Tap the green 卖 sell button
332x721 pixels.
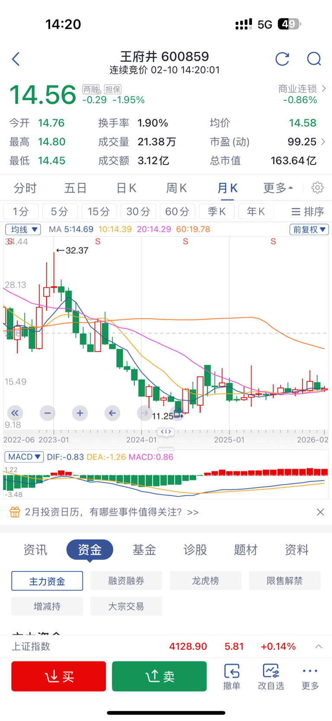[160, 676]
